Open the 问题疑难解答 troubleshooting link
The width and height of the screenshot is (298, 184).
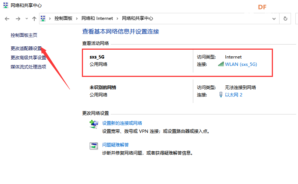click(115, 145)
